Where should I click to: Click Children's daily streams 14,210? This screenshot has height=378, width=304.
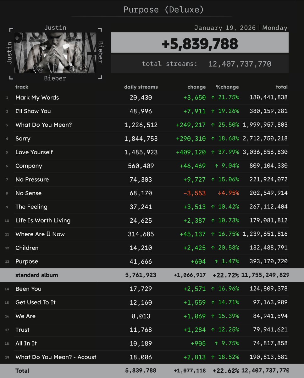tap(141, 248)
